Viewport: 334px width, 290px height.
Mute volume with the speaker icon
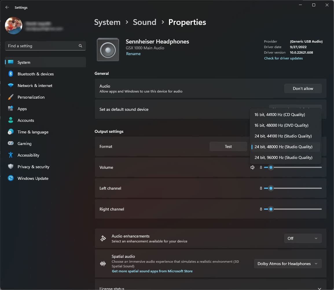point(252,167)
